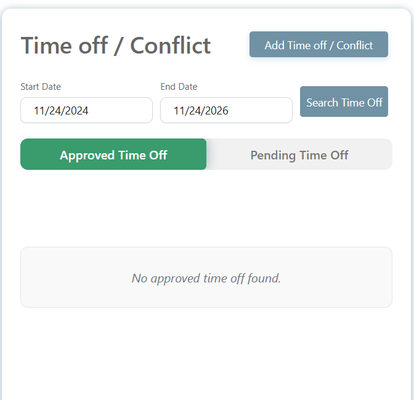Click the blank gap above the results box
Screen dimensions: 414x400
click(206, 209)
